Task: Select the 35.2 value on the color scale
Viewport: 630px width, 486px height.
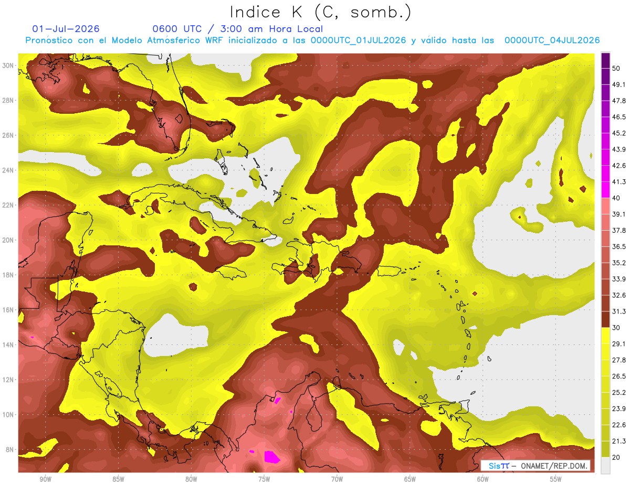Action: pyautogui.click(x=619, y=263)
